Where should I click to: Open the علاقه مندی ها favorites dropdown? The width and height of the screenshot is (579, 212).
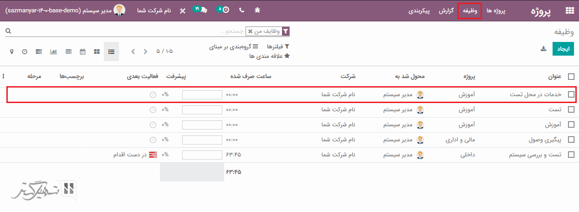click(270, 56)
